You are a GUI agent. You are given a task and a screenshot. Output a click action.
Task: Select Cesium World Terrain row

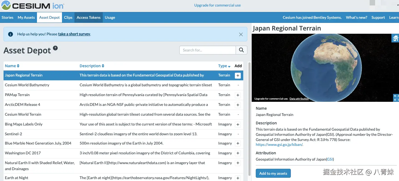tap(123, 115)
